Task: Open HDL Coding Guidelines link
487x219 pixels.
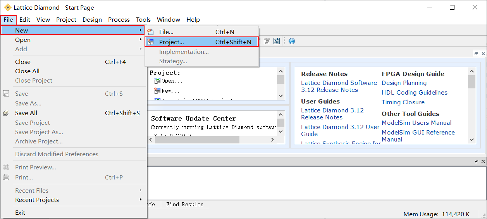Action: [415, 93]
